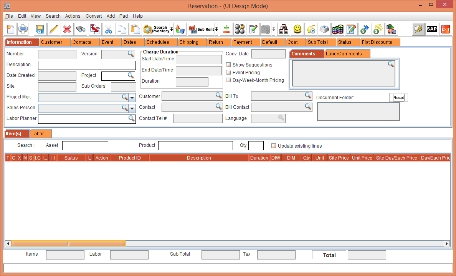The height and width of the screenshot is (276, 456).
Task: Click the dollar with blue arrows icon
Action: (364, 29)
